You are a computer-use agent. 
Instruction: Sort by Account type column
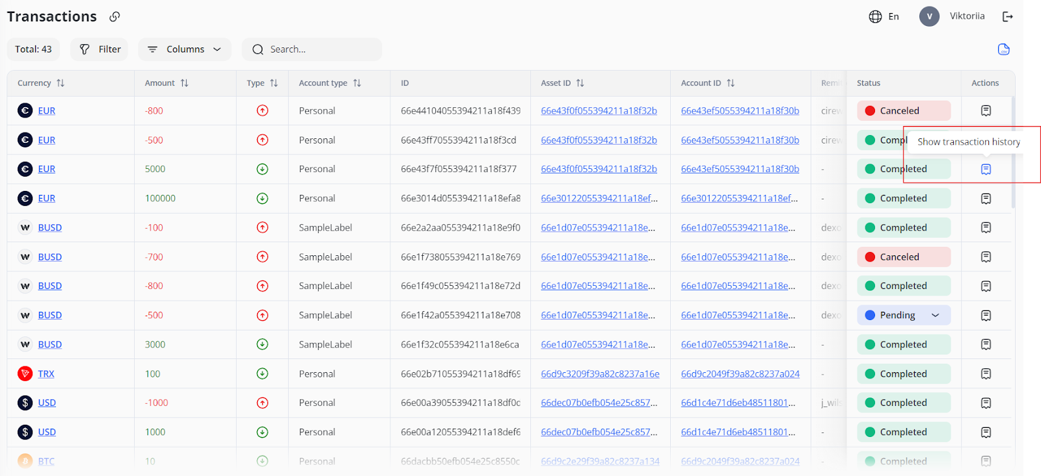pyautogui.click(x=357, y=83)
